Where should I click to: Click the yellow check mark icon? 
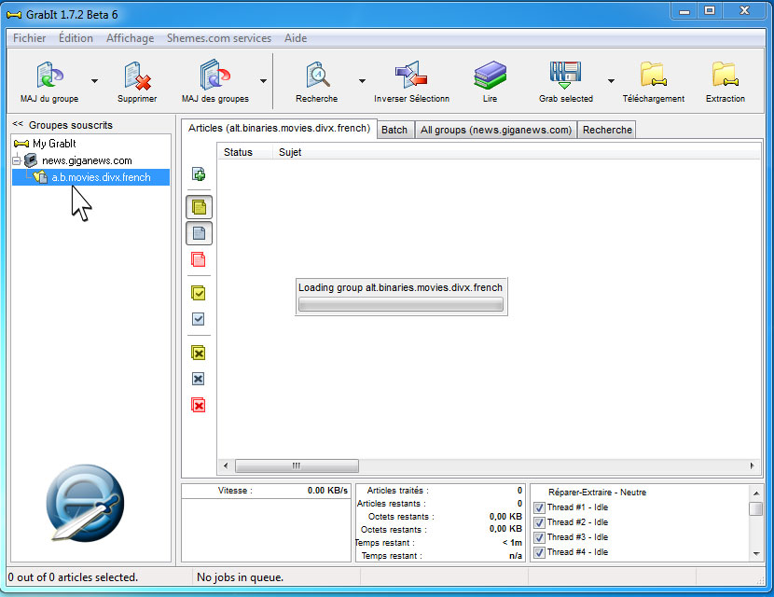(x=199, y=293)
